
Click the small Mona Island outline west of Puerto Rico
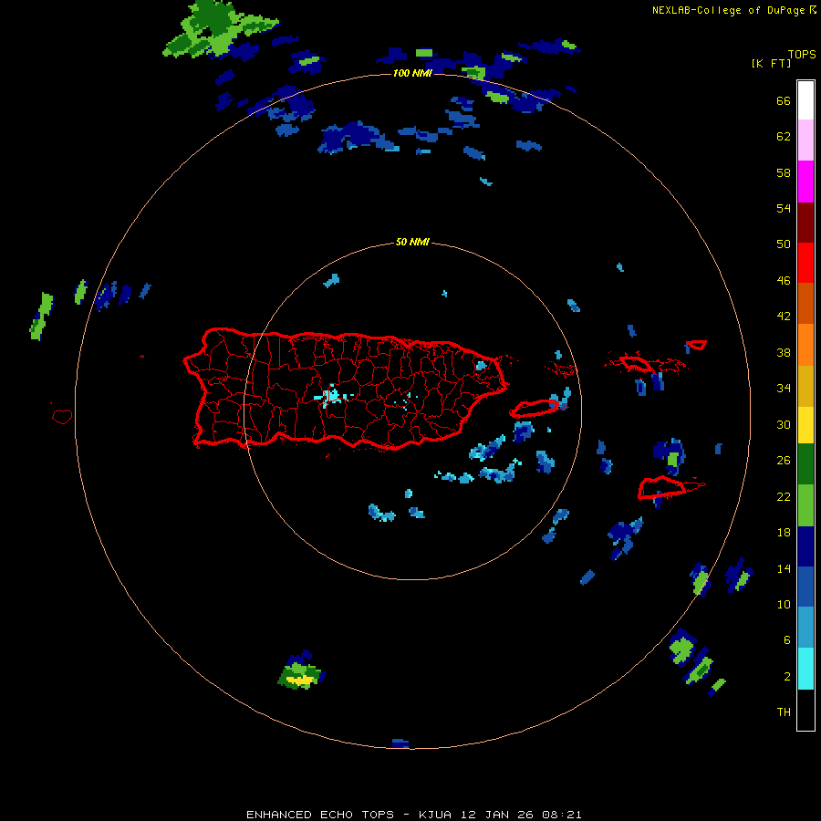62,416
